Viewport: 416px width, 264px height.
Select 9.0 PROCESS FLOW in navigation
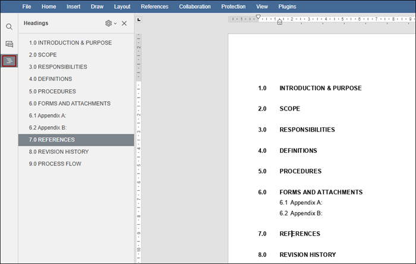tap(55, 164)
